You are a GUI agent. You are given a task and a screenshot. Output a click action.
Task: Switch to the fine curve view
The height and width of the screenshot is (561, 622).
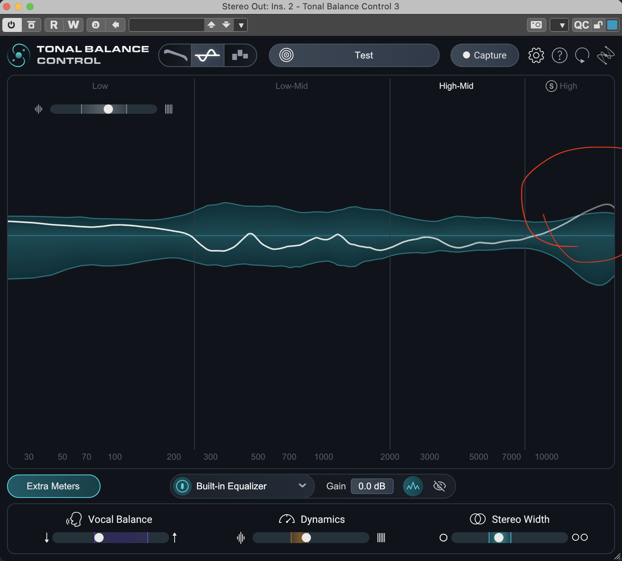pos(207,55)
